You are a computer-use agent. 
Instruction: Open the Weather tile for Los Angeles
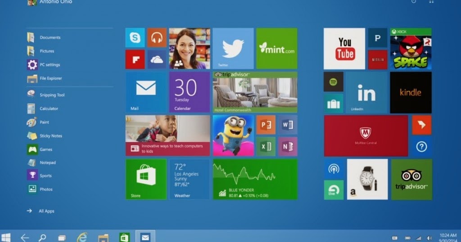point(190,179)
